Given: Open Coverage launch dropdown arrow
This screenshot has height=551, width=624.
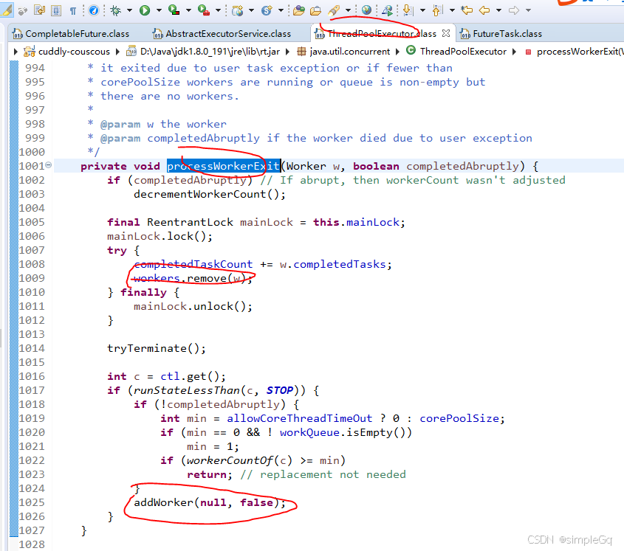Looking at the screenshot, I should tap(188, 10).
